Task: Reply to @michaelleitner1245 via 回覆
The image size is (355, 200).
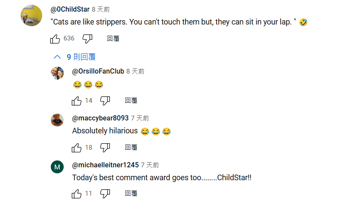Action: click(131, 194)
